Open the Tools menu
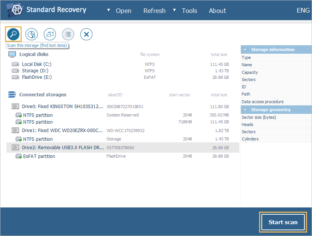The image size is (312, 236). point(189,10)
